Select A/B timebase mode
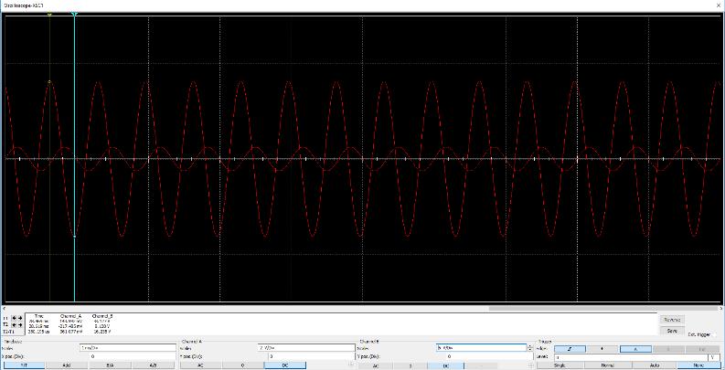725x370 pixels. [x=154, y=365]
